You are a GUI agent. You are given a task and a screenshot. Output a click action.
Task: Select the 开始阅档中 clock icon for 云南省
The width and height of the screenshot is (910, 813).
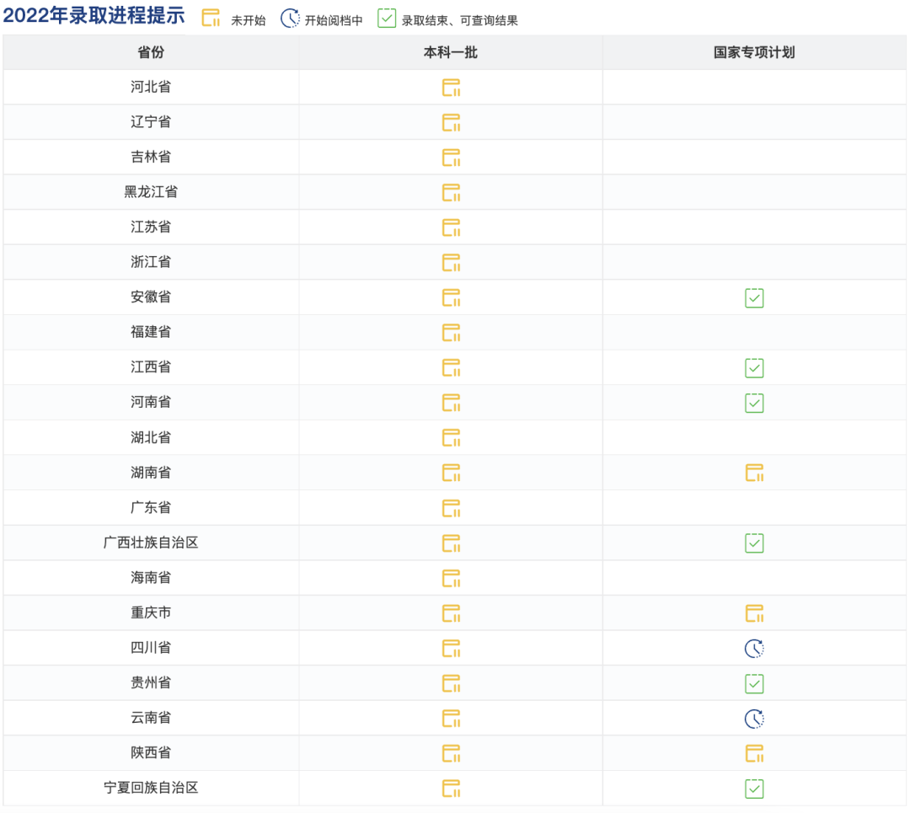tap(754, 719)
